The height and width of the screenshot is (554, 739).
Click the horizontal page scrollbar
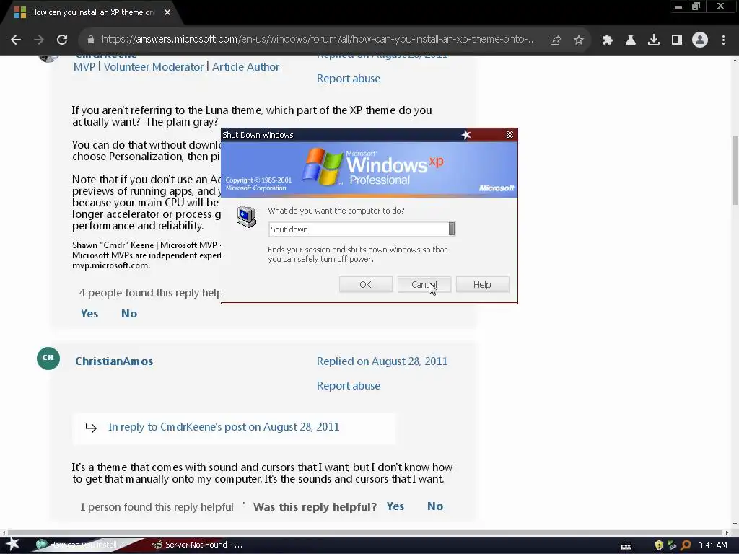365,532
